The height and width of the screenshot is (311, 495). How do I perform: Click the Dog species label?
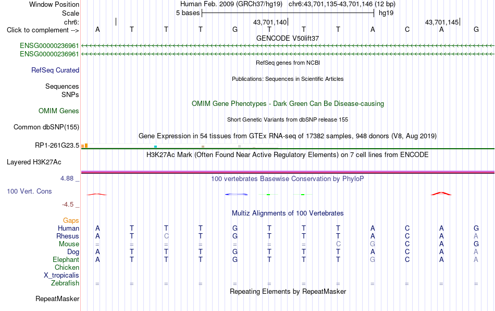(x=73, y=252)
